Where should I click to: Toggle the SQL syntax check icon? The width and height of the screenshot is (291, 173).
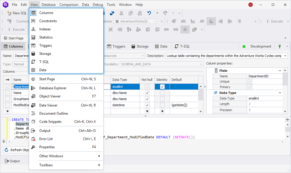211,21
